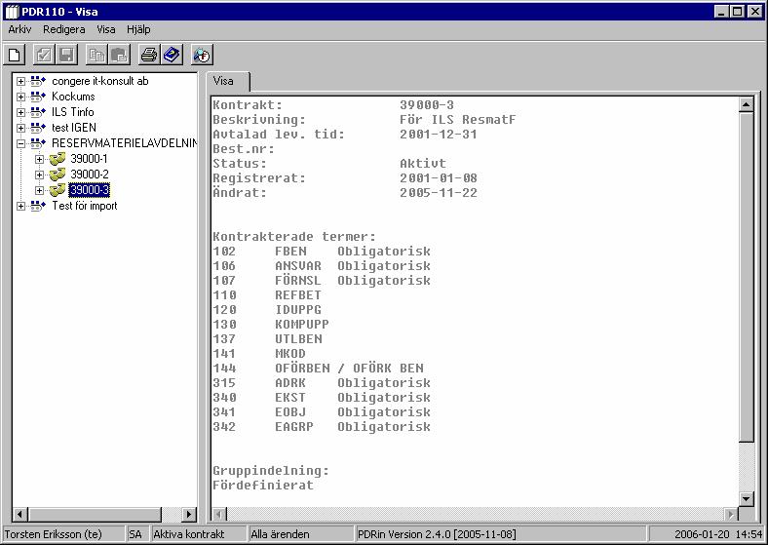
Task: Click the Copy toolbar icon
Action: point(96,55)
